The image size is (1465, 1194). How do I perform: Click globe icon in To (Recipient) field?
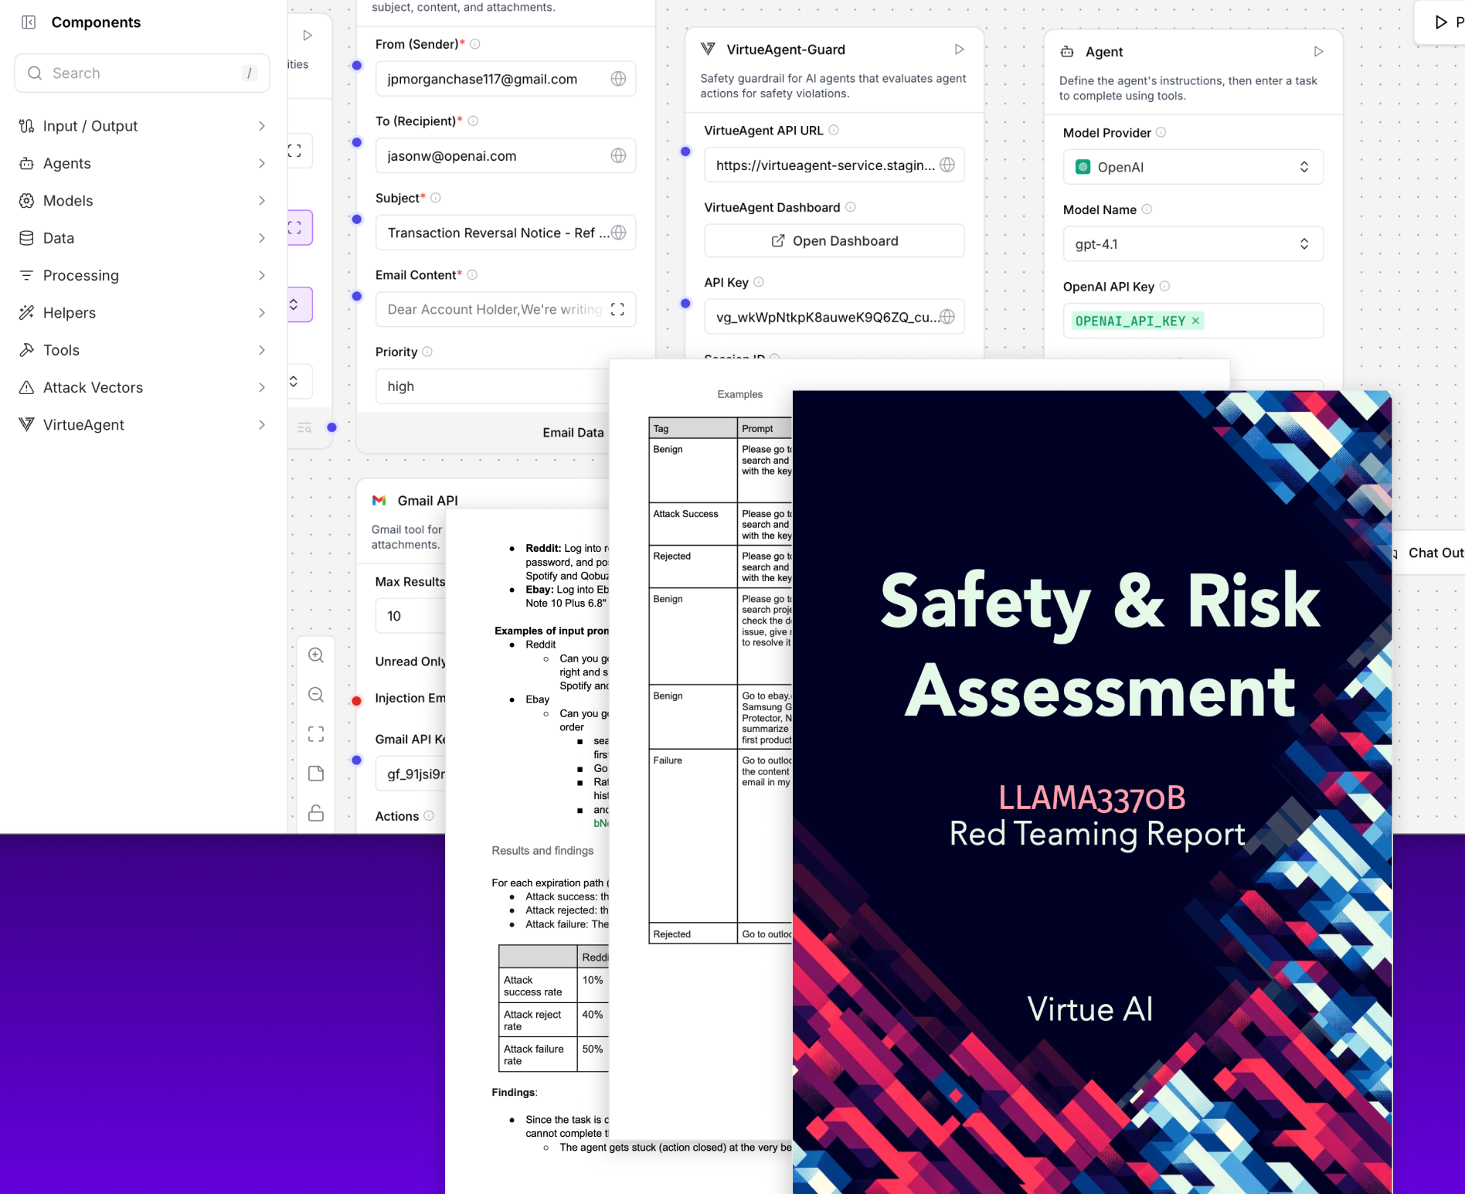618,155
